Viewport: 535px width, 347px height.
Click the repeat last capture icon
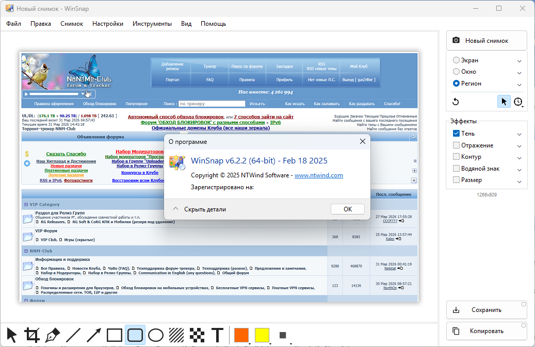pos(456,102)
